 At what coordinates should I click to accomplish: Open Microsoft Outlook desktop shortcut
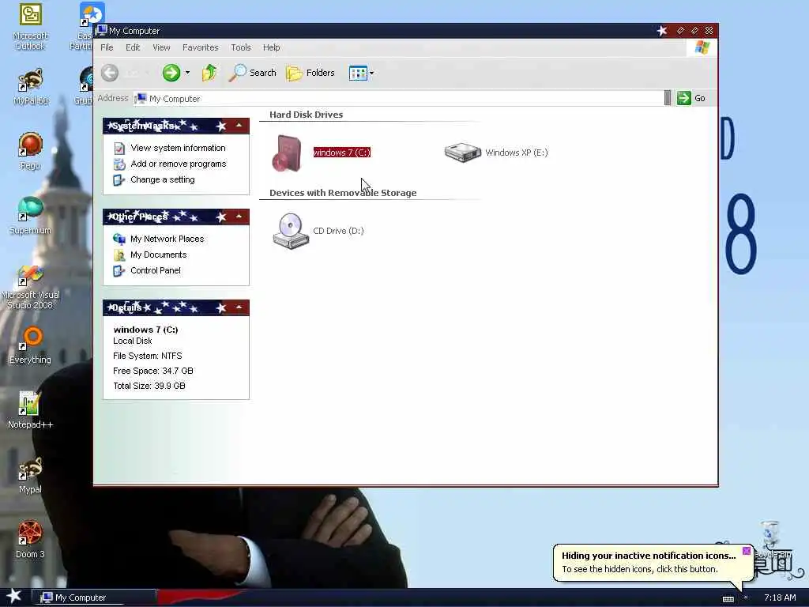pyautogui.click(x=30, y=26)
